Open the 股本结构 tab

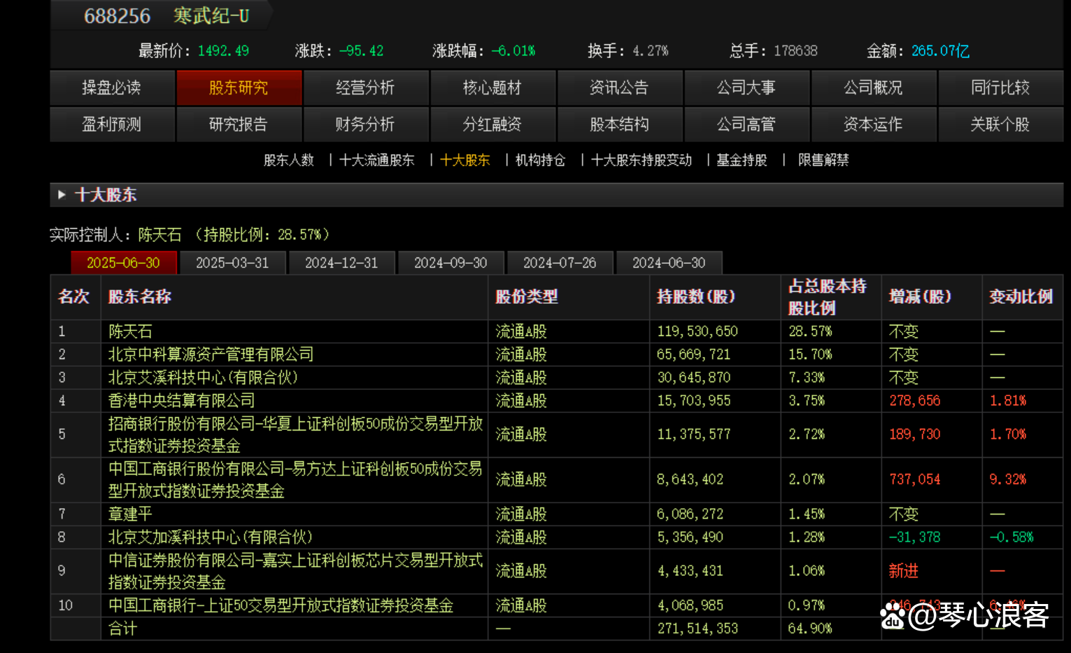click(619, 125)
